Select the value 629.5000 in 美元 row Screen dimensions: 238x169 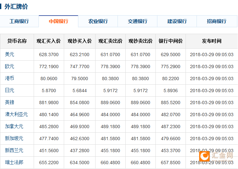pos(171,54)
